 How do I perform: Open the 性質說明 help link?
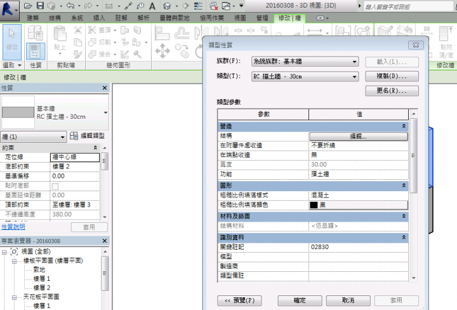[13, 227]
